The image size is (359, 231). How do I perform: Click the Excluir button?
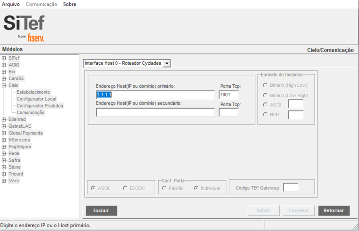pyautogui.click(x=101, y=211)
